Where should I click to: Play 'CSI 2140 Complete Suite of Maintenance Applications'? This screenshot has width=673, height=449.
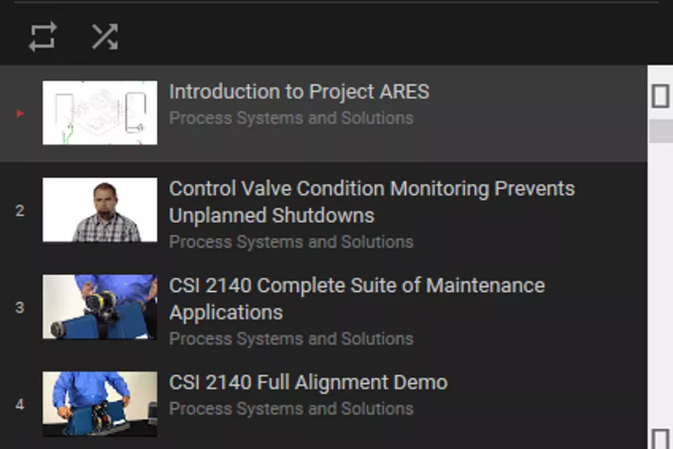point(357,299)
